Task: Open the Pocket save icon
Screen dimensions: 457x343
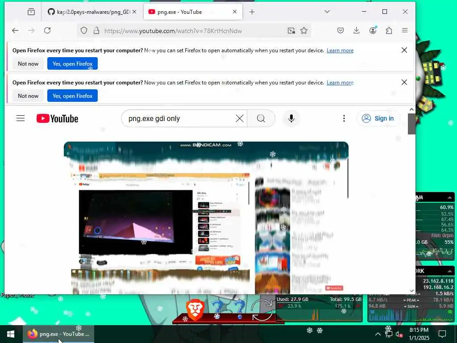Action: pyautogui.click(x=341, y=31)
